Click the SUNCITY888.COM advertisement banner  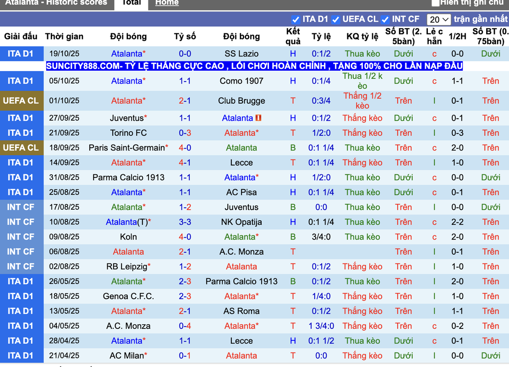[x=254, y=66]
